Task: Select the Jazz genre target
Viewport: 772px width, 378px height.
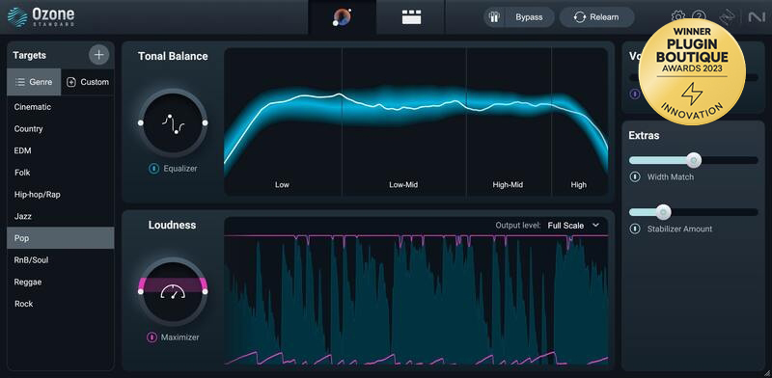Action: coord(61,216)
